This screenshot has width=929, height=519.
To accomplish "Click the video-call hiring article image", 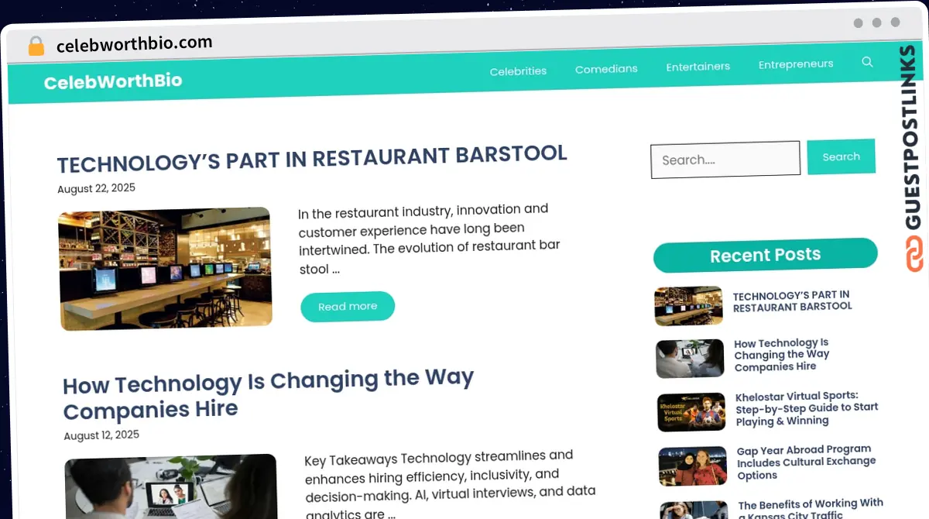I will point(171,488).
